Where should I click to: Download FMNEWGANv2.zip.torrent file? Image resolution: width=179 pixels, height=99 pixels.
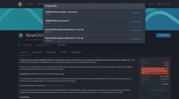pyautogui.click(x=136, y=21)
